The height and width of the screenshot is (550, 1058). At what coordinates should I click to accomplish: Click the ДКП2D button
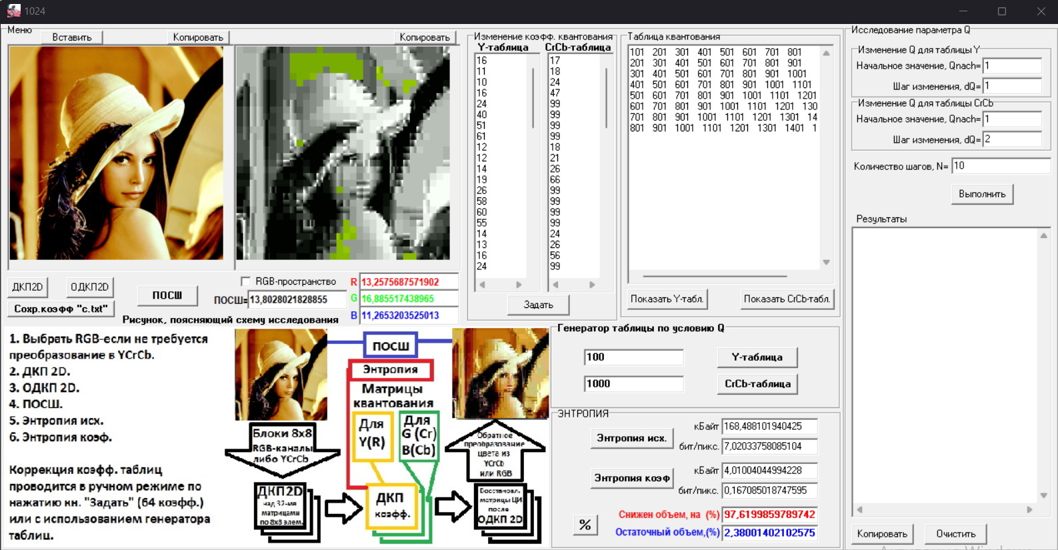click(x=27, y=287)
